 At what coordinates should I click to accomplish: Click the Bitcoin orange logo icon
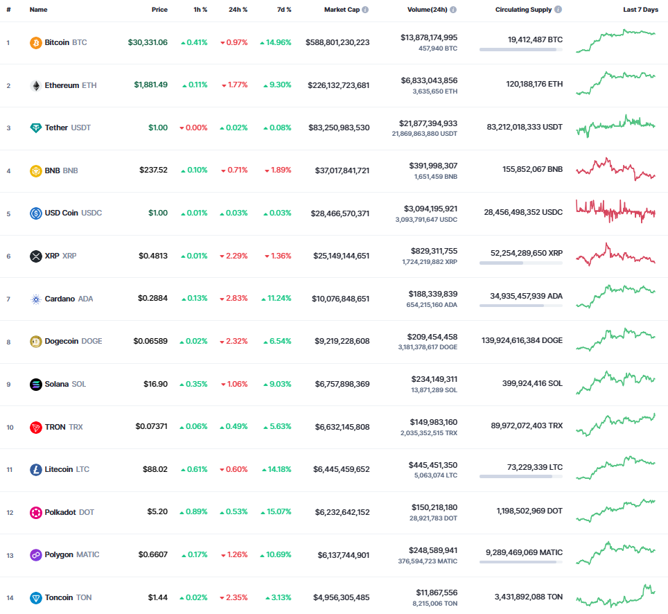pos(36,42)
